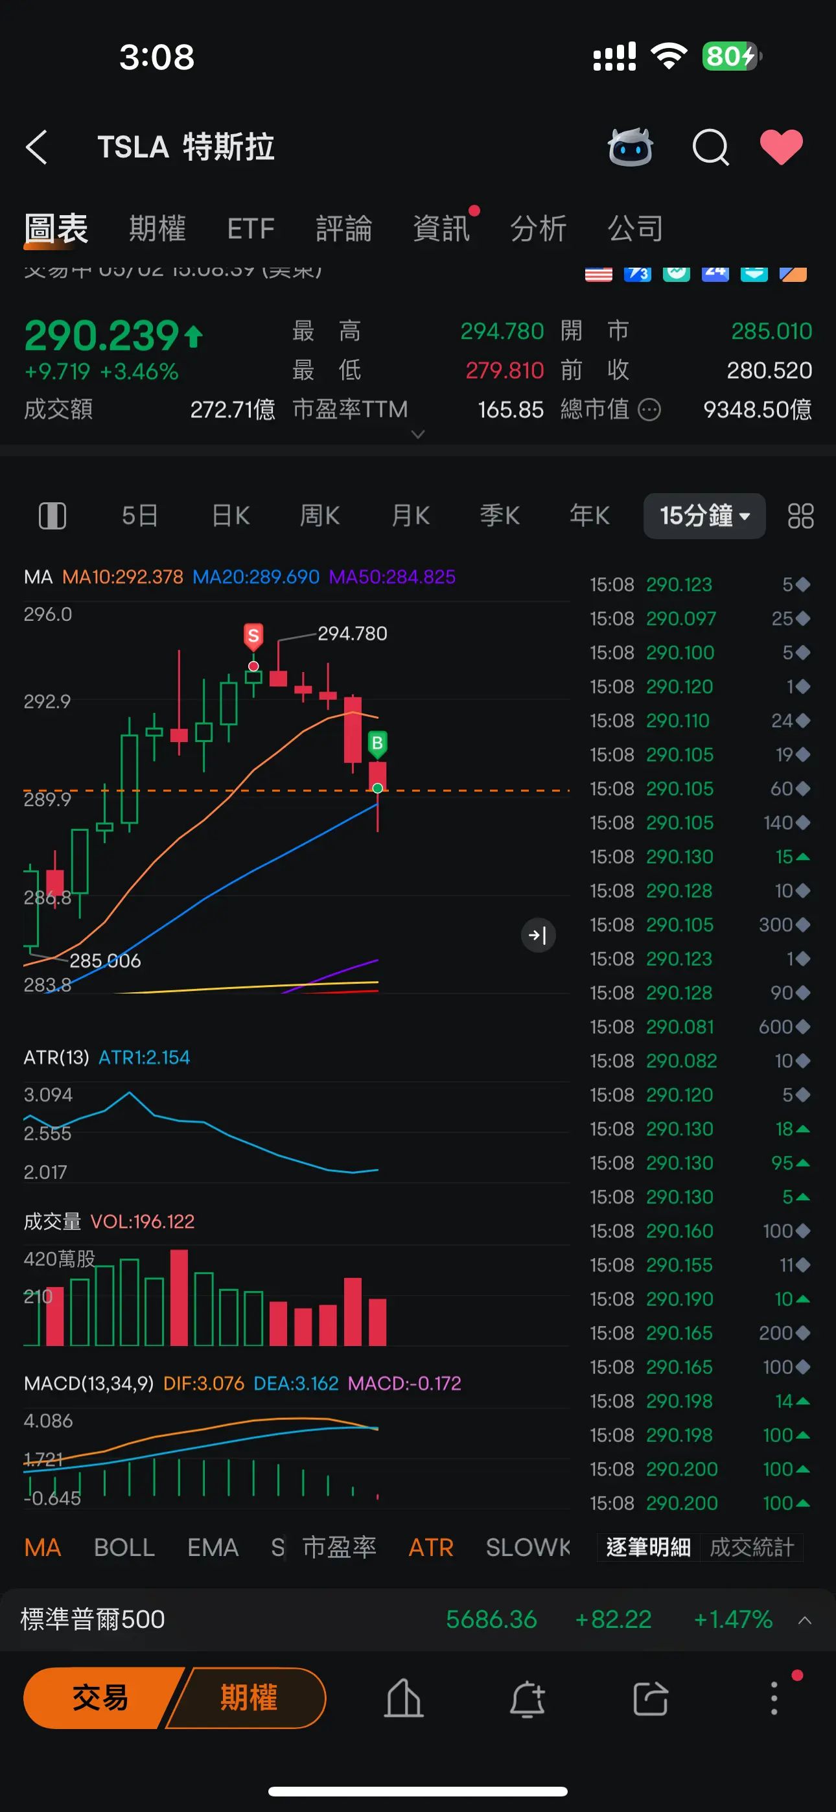Open the ETF tab
This screenshot has width=836, height=1812.
click(251, 229)
